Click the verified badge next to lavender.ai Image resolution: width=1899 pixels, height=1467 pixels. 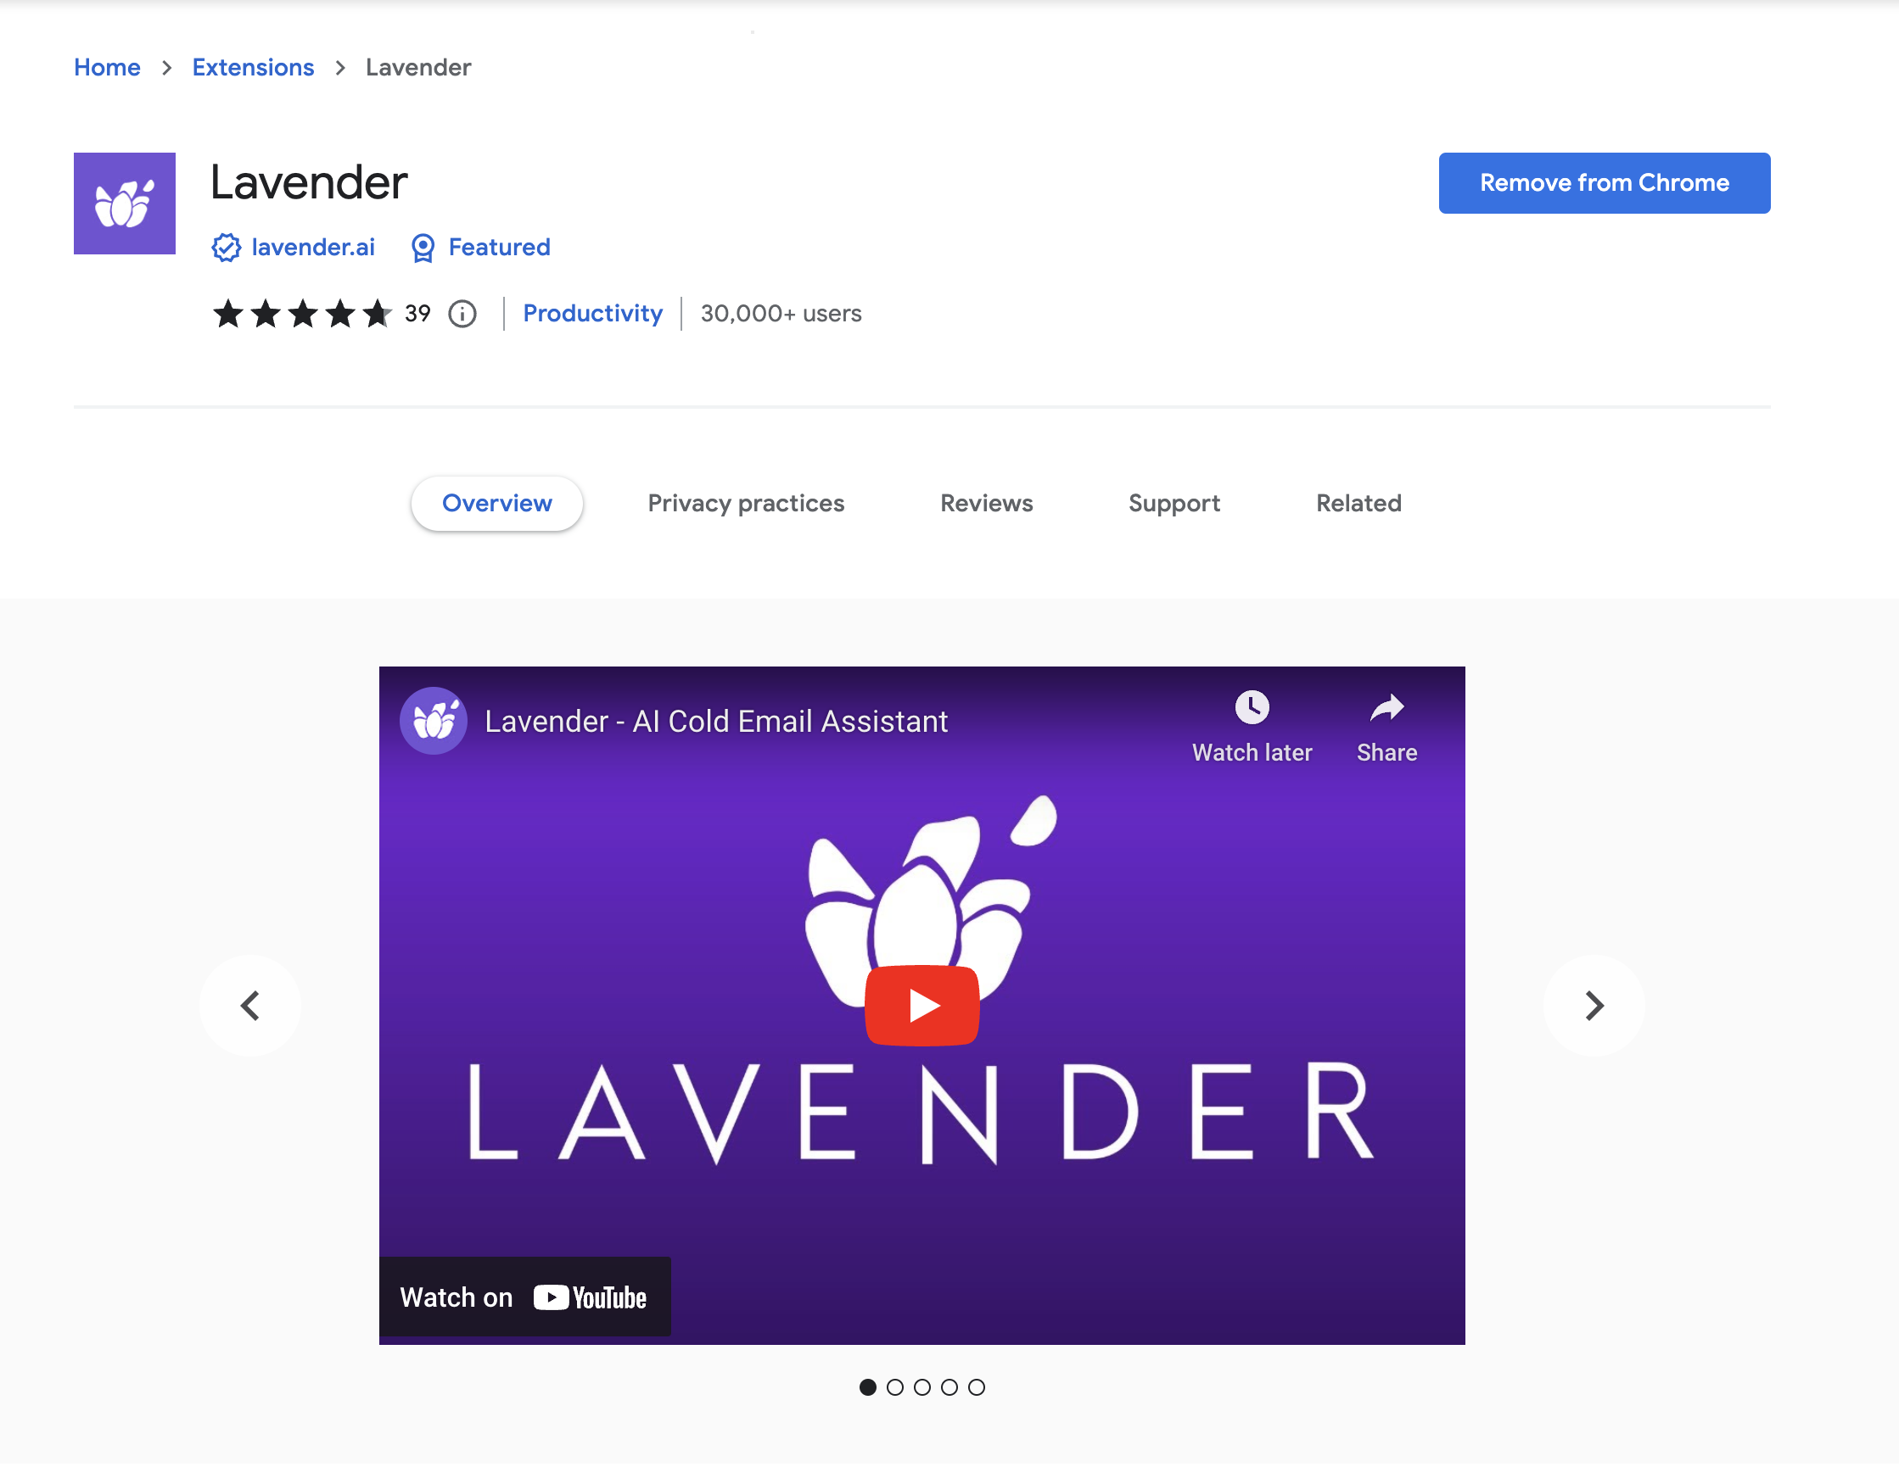[x=226, y=248]
